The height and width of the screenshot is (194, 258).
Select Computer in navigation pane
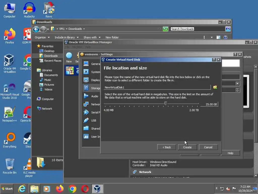(48, 99)
